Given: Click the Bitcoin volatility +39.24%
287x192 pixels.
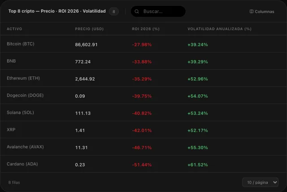Looking at the screenshot, I should pyautogui.click(x=198, y=45).
